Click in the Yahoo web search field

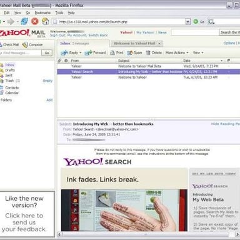(194, 32)
